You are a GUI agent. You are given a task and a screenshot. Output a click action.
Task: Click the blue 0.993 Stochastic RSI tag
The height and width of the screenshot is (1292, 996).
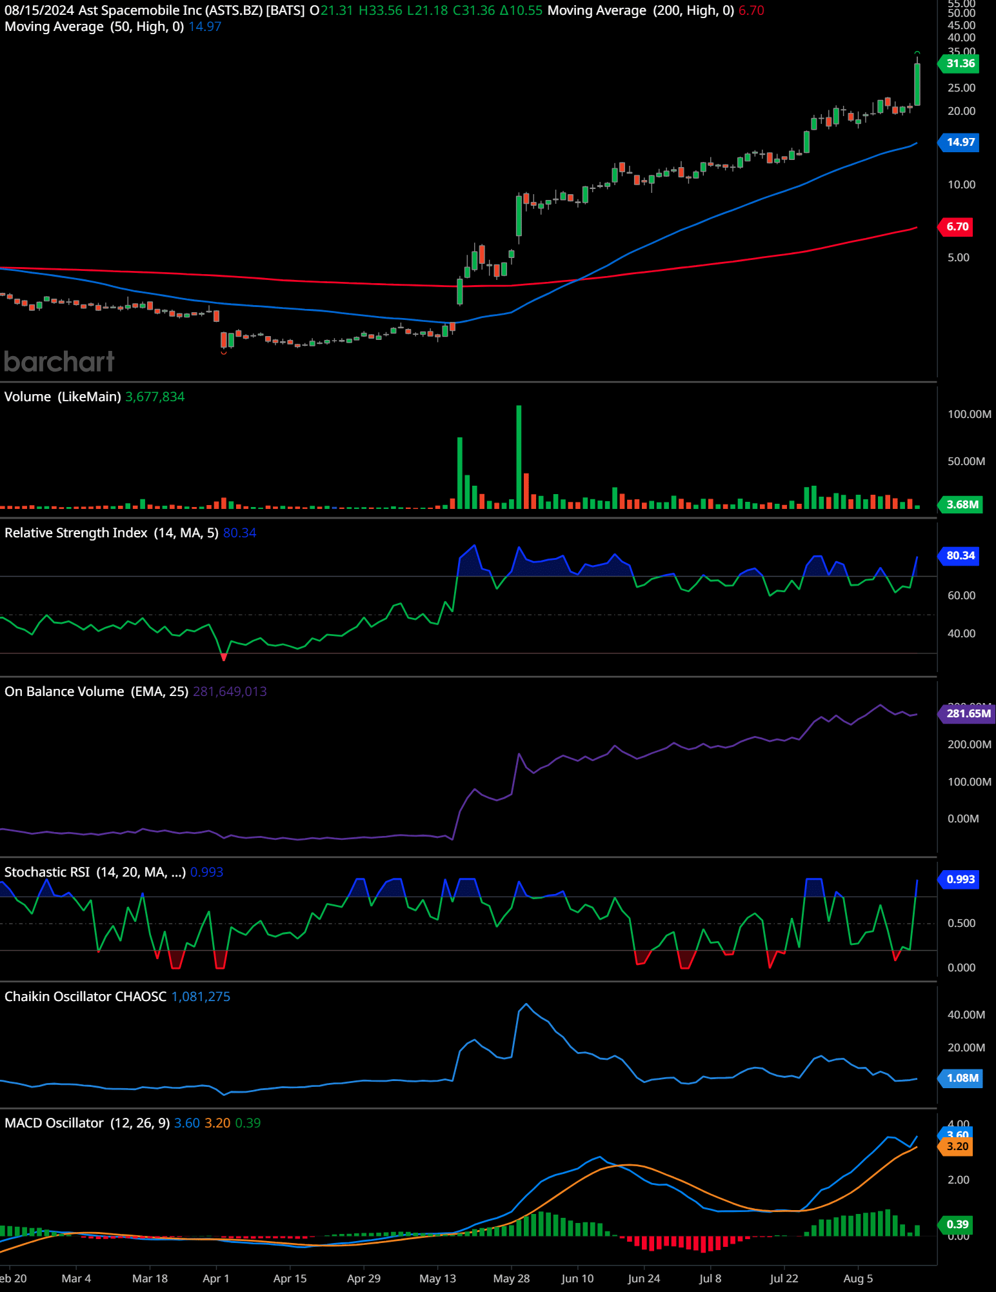pos(960,879)
